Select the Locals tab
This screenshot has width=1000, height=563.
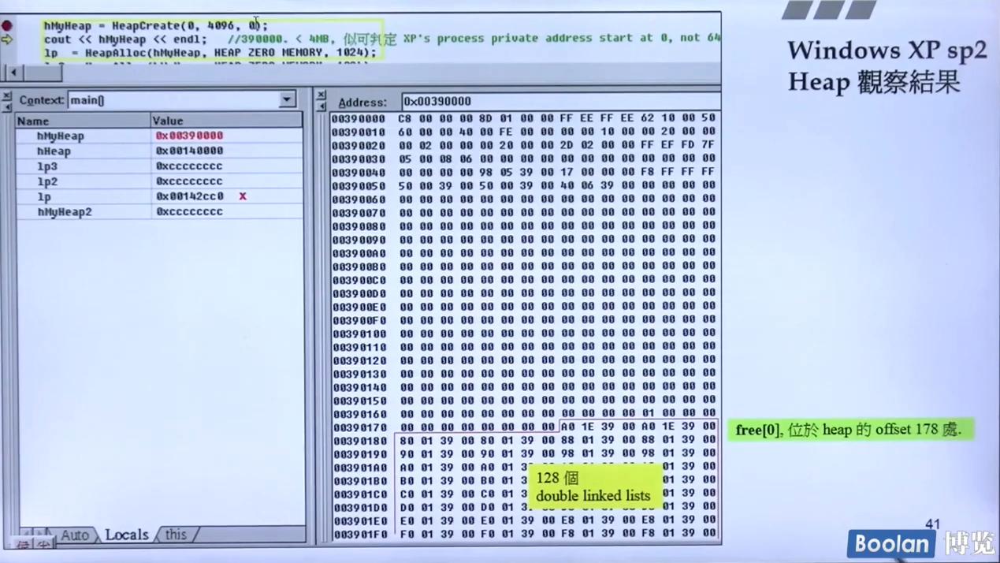click(x=126, y=535)
